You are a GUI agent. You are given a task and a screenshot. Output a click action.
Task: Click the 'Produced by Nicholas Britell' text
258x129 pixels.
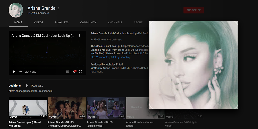107,64
